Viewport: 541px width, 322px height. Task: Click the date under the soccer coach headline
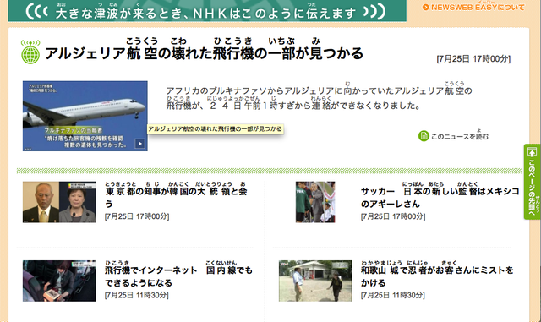click(393, 216)
